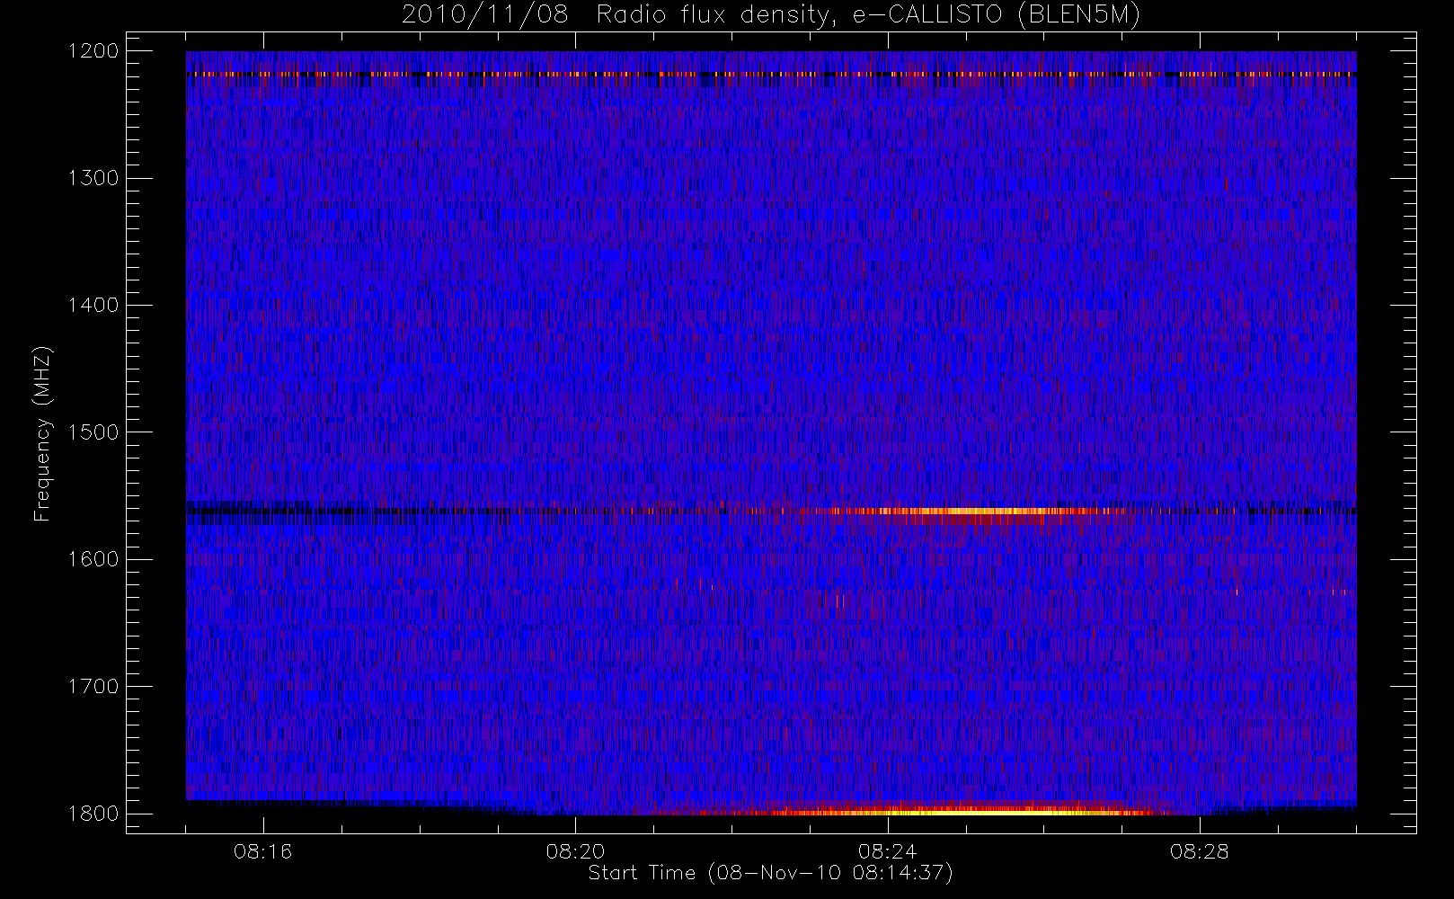This screenshot has height=899, width=1454.
Task: Click the plot title '2010/11/08 Radio flux density'
Action: tap(771, 15)
